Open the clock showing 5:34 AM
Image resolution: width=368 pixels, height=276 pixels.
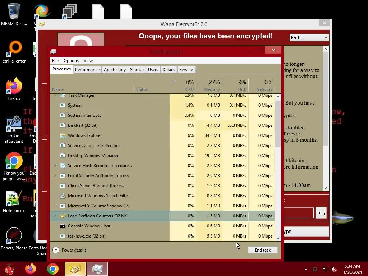pyautogui.click(x=352, y=269)
